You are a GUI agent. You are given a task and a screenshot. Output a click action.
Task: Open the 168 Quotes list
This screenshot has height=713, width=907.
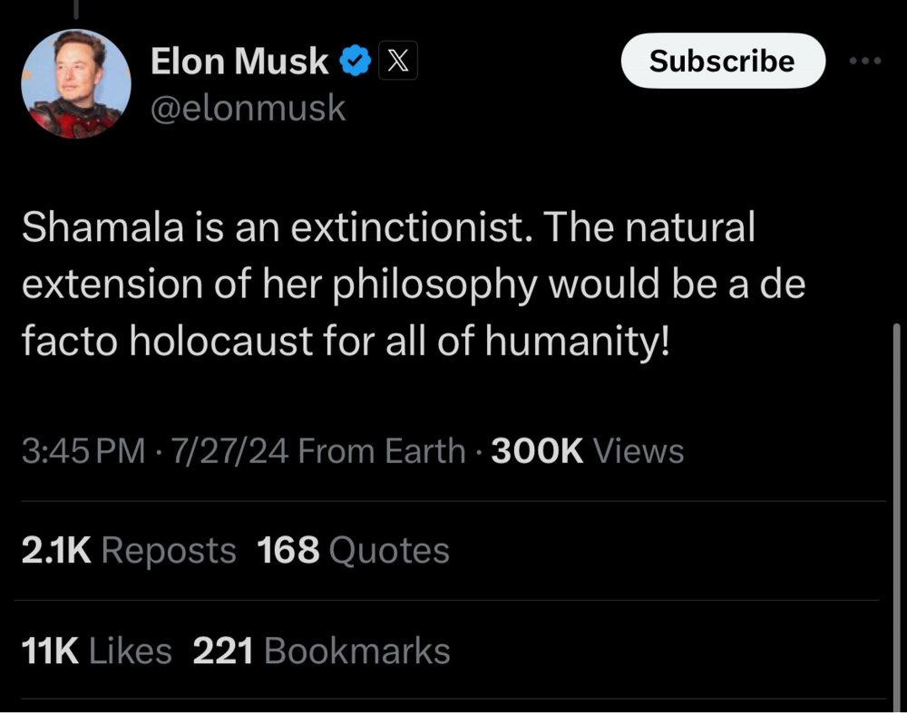point(354,550)
